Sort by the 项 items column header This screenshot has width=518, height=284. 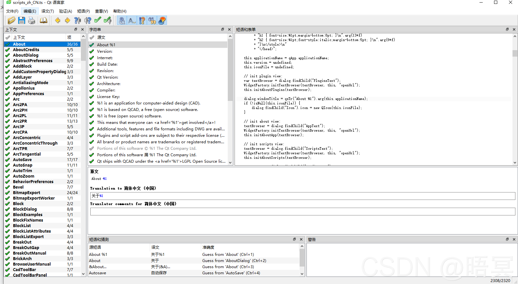73,37
